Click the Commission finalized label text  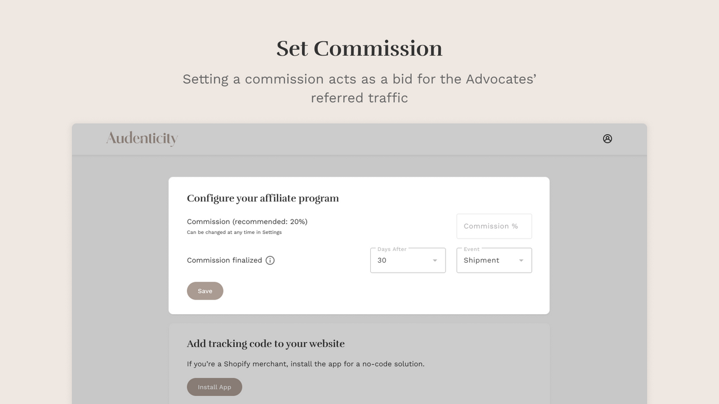pyautogui.click(x=224, y=260)
